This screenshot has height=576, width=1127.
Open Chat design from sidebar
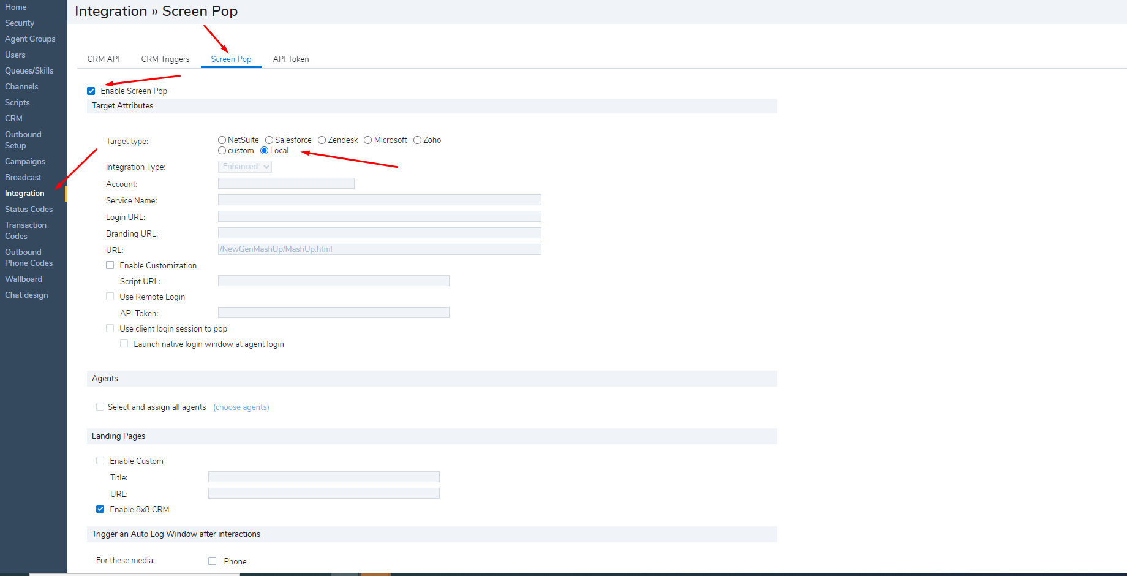point(26,295)
